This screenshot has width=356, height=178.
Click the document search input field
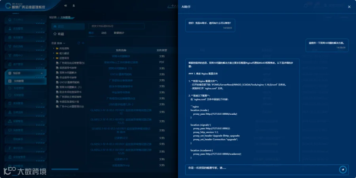click(116, 26)
